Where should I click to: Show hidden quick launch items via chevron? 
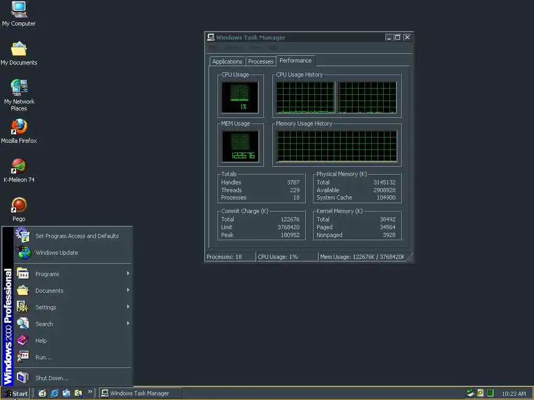[x=90, y=392]
